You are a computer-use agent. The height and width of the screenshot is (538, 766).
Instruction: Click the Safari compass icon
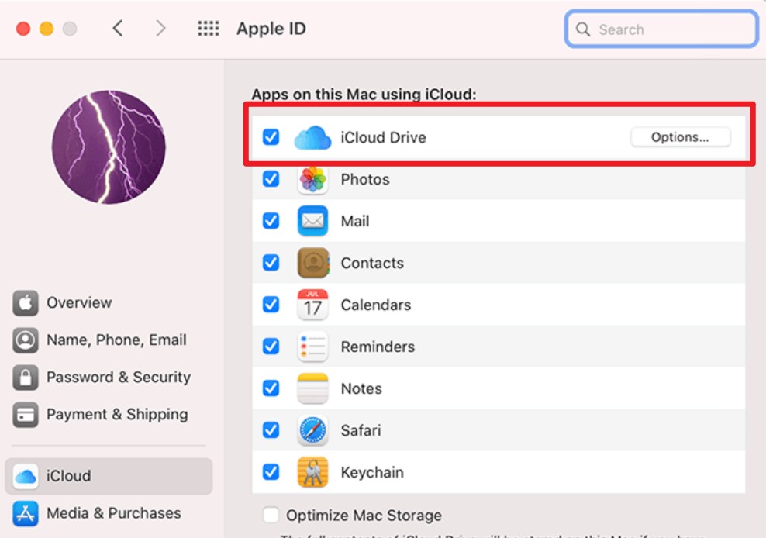[x=312, y=430]
